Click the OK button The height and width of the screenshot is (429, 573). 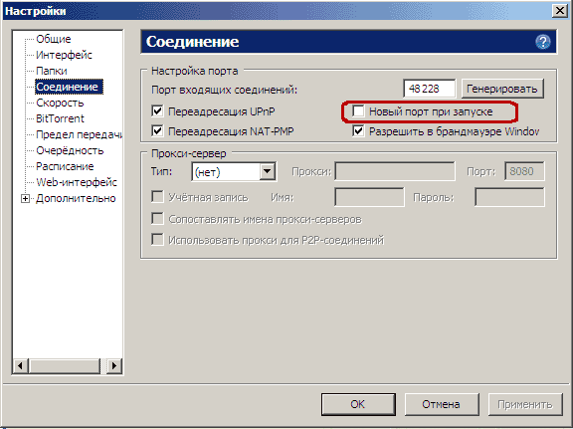pyautogui.click(x=358, y=404)
